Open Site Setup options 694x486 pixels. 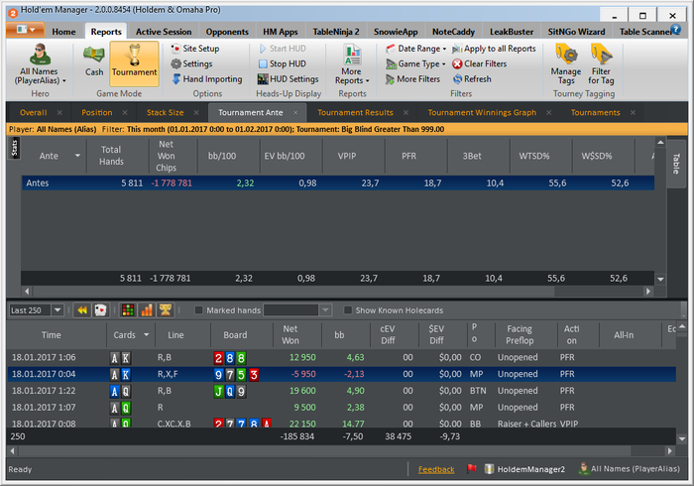(x=195, y=49)
